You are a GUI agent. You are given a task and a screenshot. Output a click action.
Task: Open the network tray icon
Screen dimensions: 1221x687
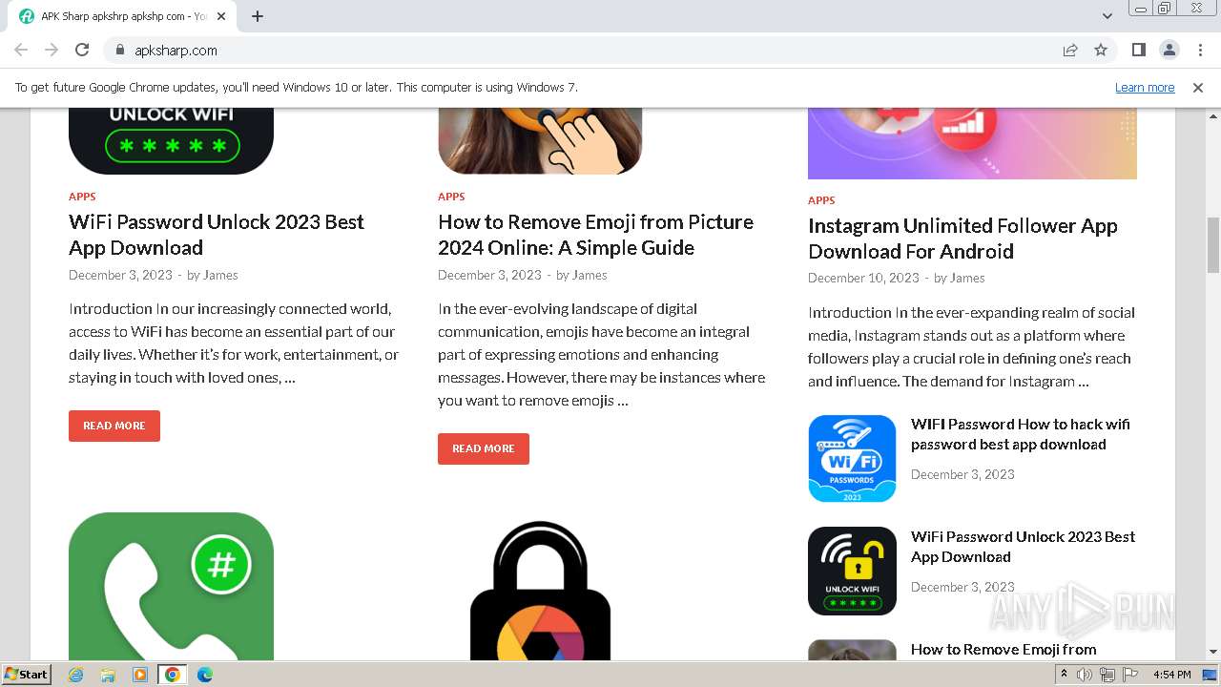1107,675
